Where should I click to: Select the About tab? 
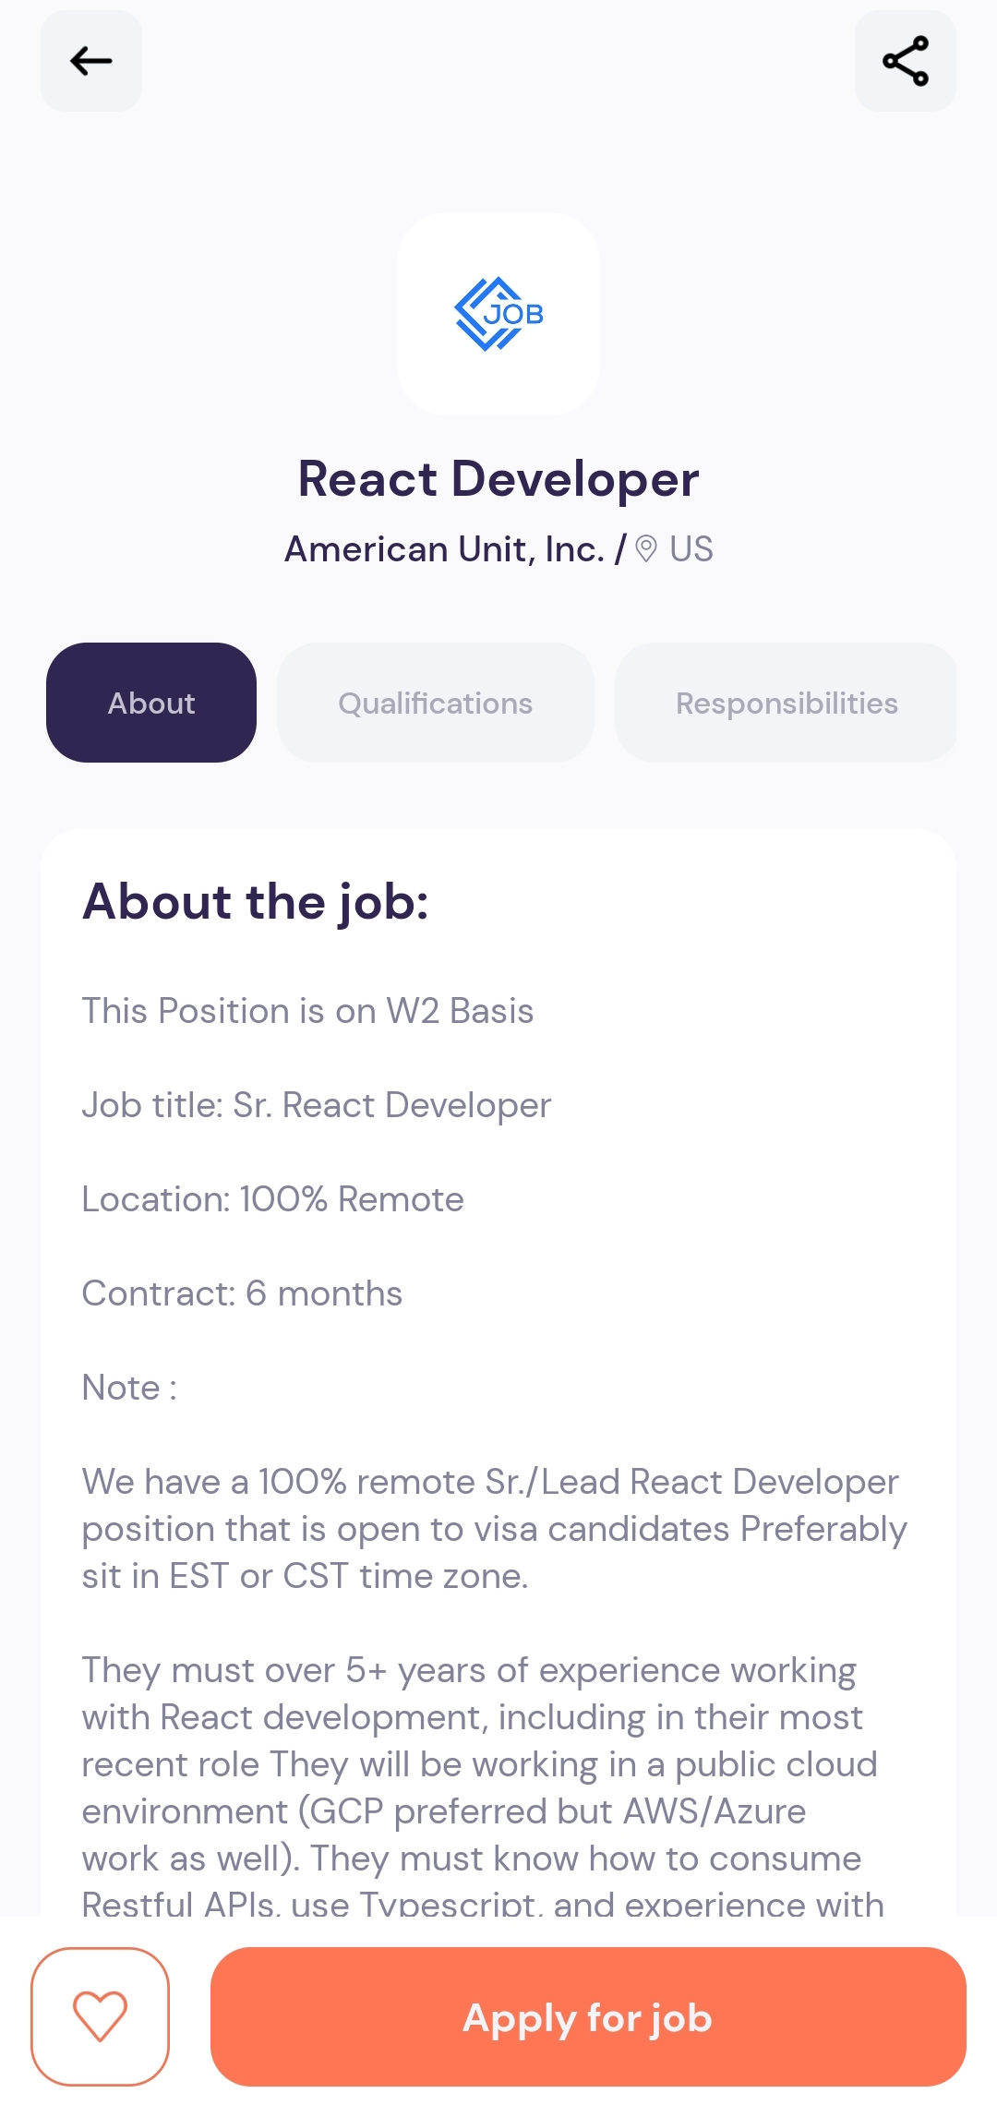coord(150,702)
